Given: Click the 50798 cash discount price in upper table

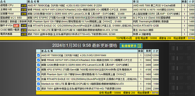Looking at the screenshot, I should pos(191,38).
